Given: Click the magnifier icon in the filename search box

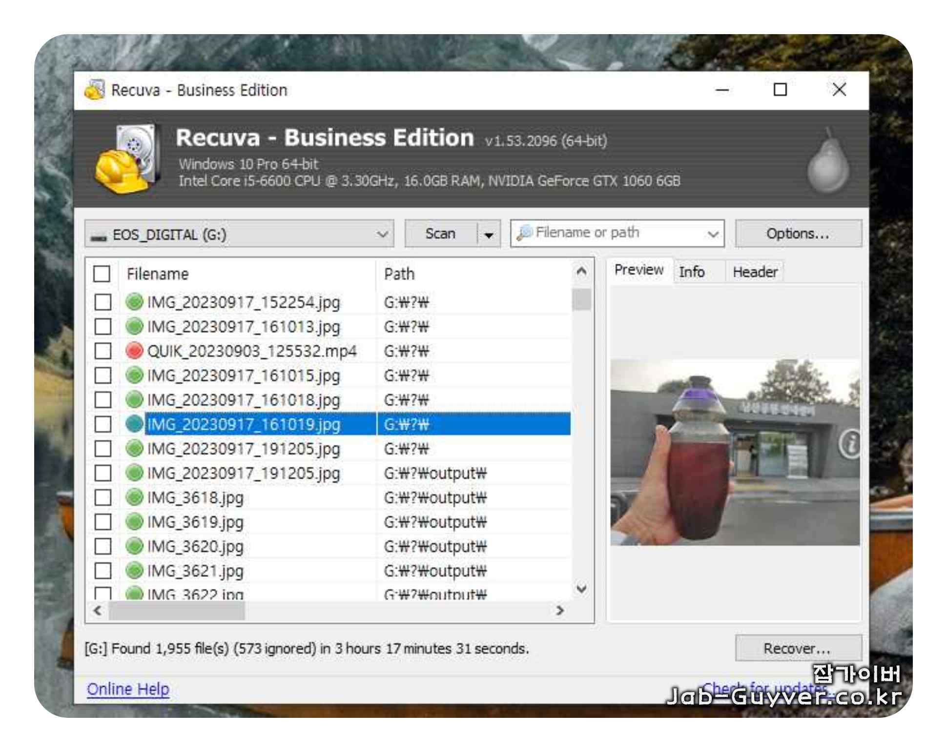Looking at the screenshot, I should (x=524, y=233).
